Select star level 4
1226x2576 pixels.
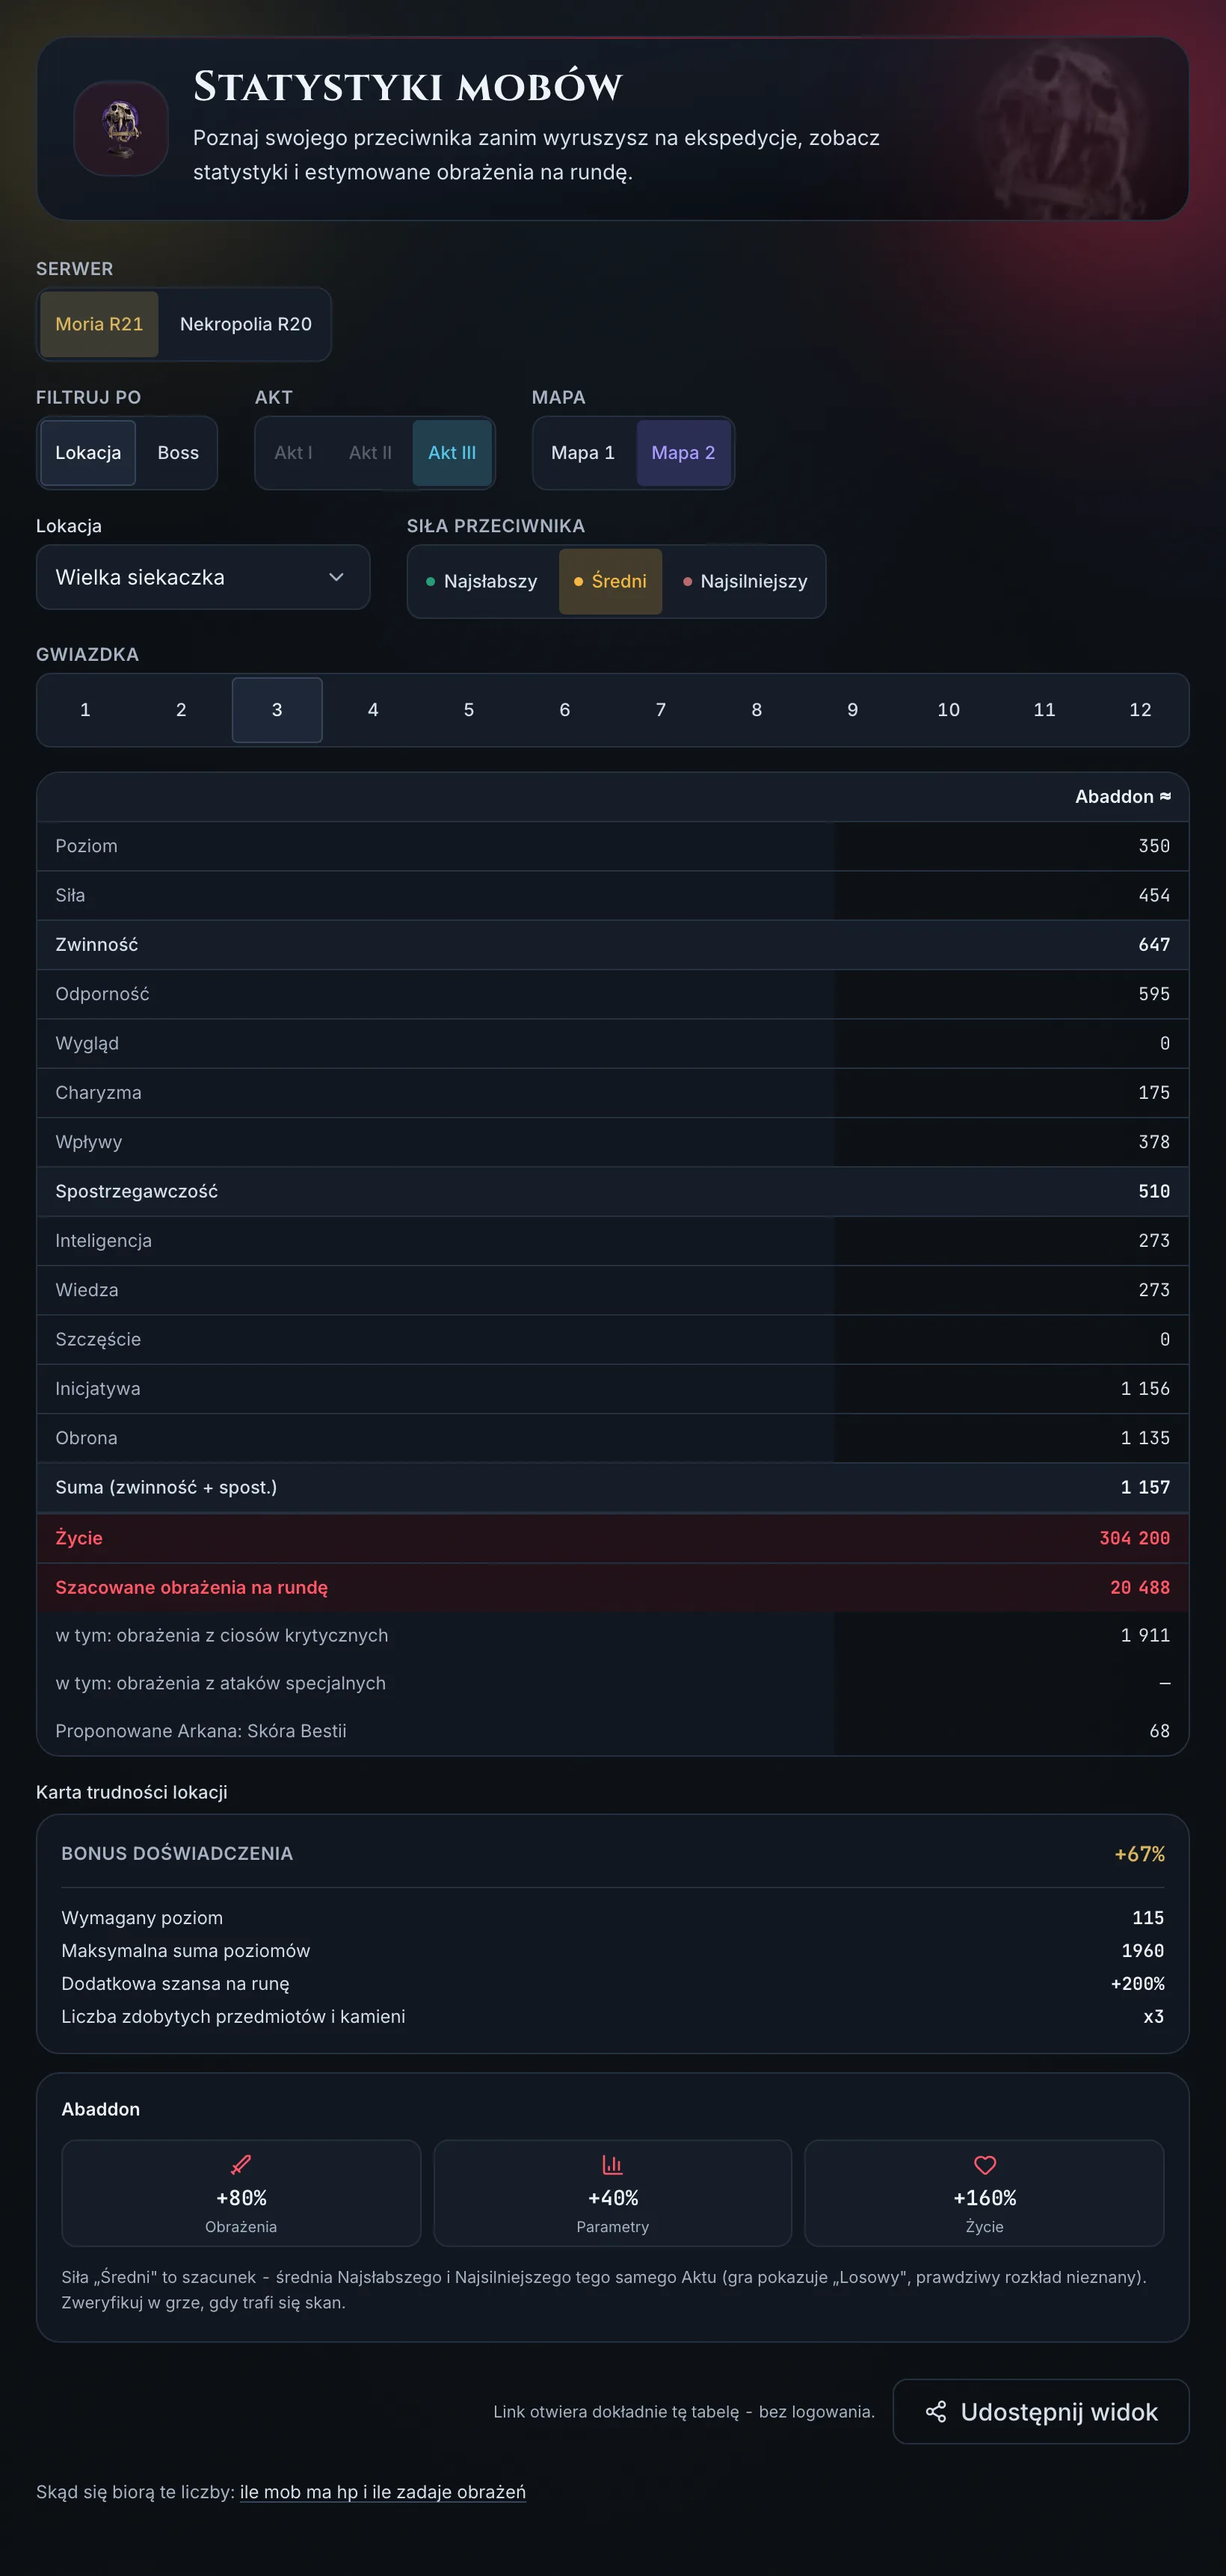pos(373,710)
